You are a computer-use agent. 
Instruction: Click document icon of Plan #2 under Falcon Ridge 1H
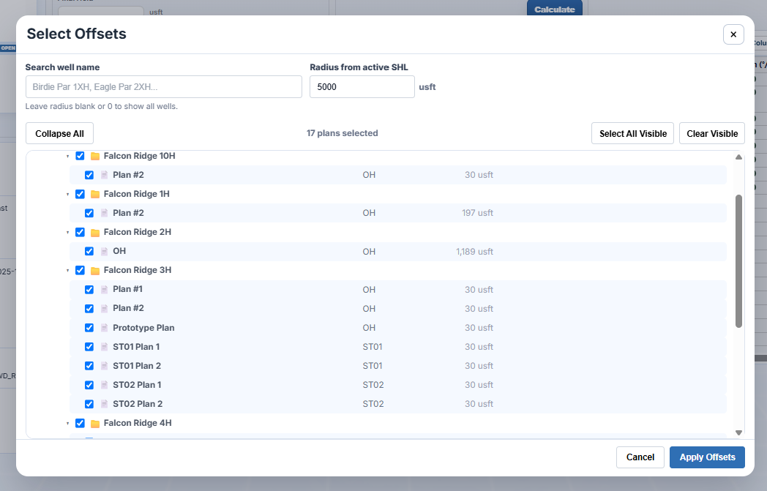[x=104, y=213]
